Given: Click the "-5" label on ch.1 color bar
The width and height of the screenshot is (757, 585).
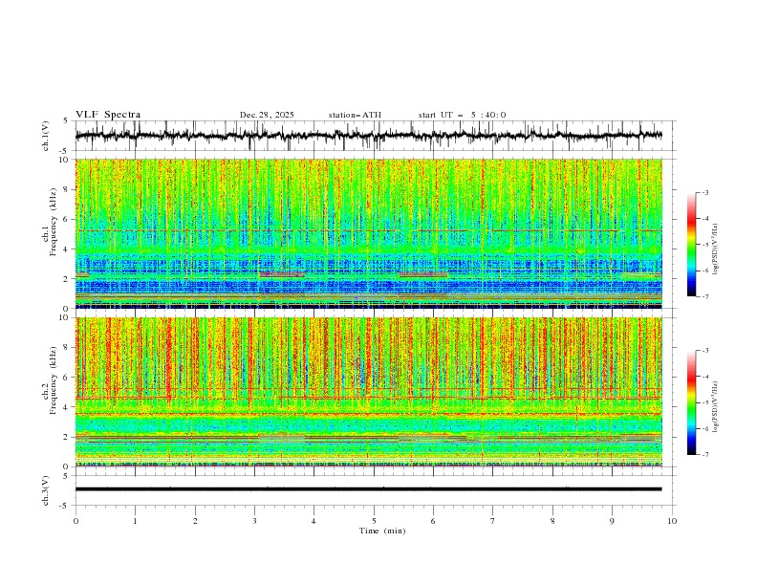Looking at the screenshot, I should pos(704,245).
